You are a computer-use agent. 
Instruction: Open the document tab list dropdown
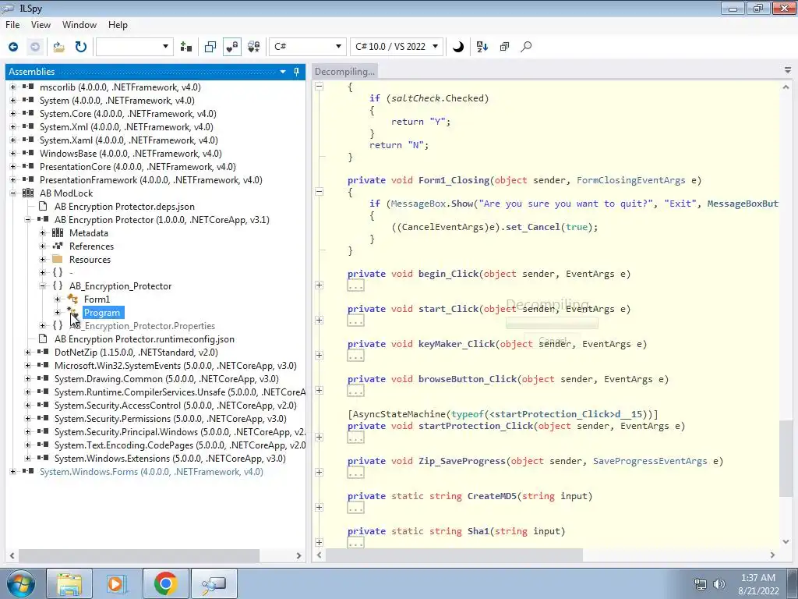click(787, 71)
